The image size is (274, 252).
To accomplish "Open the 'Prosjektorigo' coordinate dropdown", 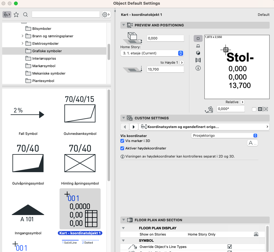I will pyautogui.click(x=224, y=135).
